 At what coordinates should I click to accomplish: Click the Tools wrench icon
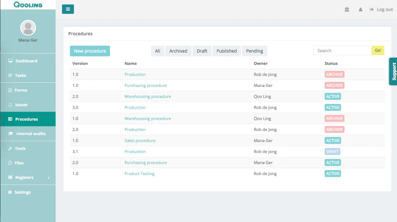click(10, 148)
